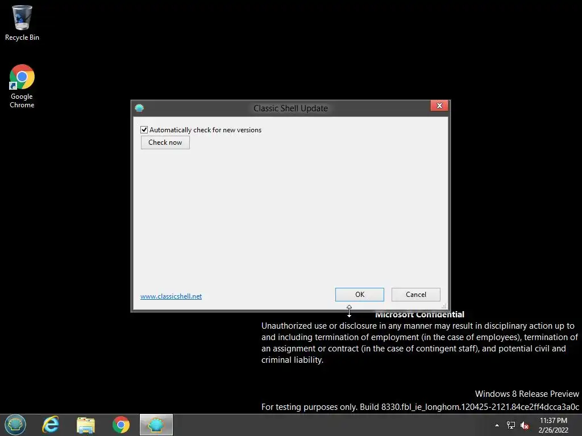Launch Internet Explorer from the taskbar
The height and width of the screenshot is (436, 582).
[x=51, y=425]
